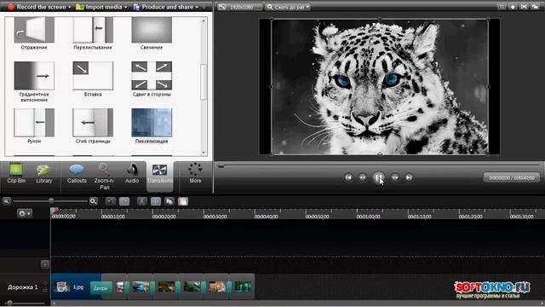
Task: Select the Сдвиг в стороны transition
Action: (152, 79)
